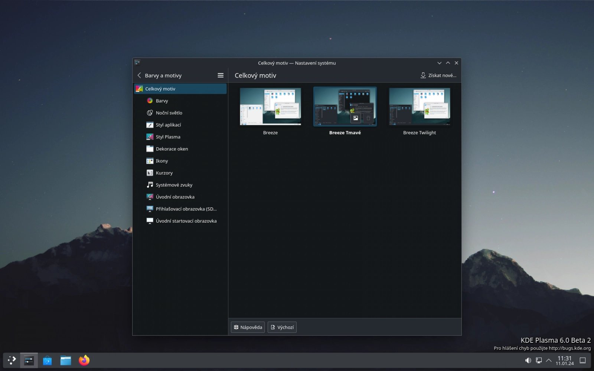Click the Nápověda help button

tap(248, 327)
